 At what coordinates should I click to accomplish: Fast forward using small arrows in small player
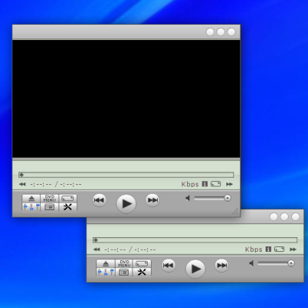click(293, 249)
